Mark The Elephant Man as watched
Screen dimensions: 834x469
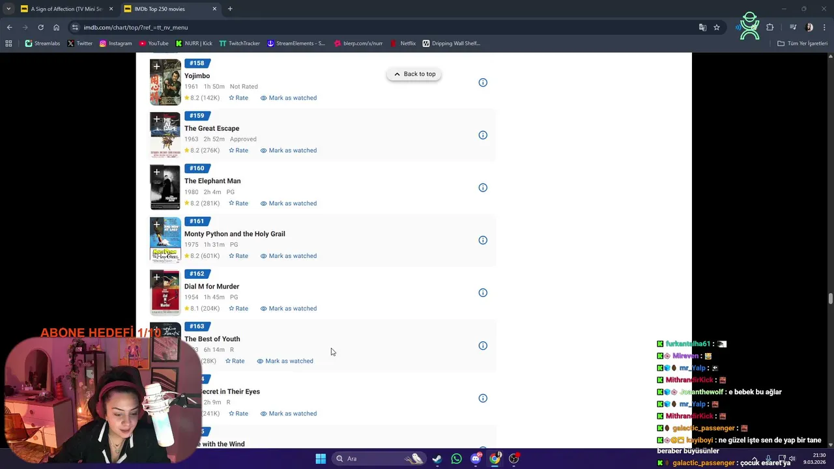click(289, 203)
